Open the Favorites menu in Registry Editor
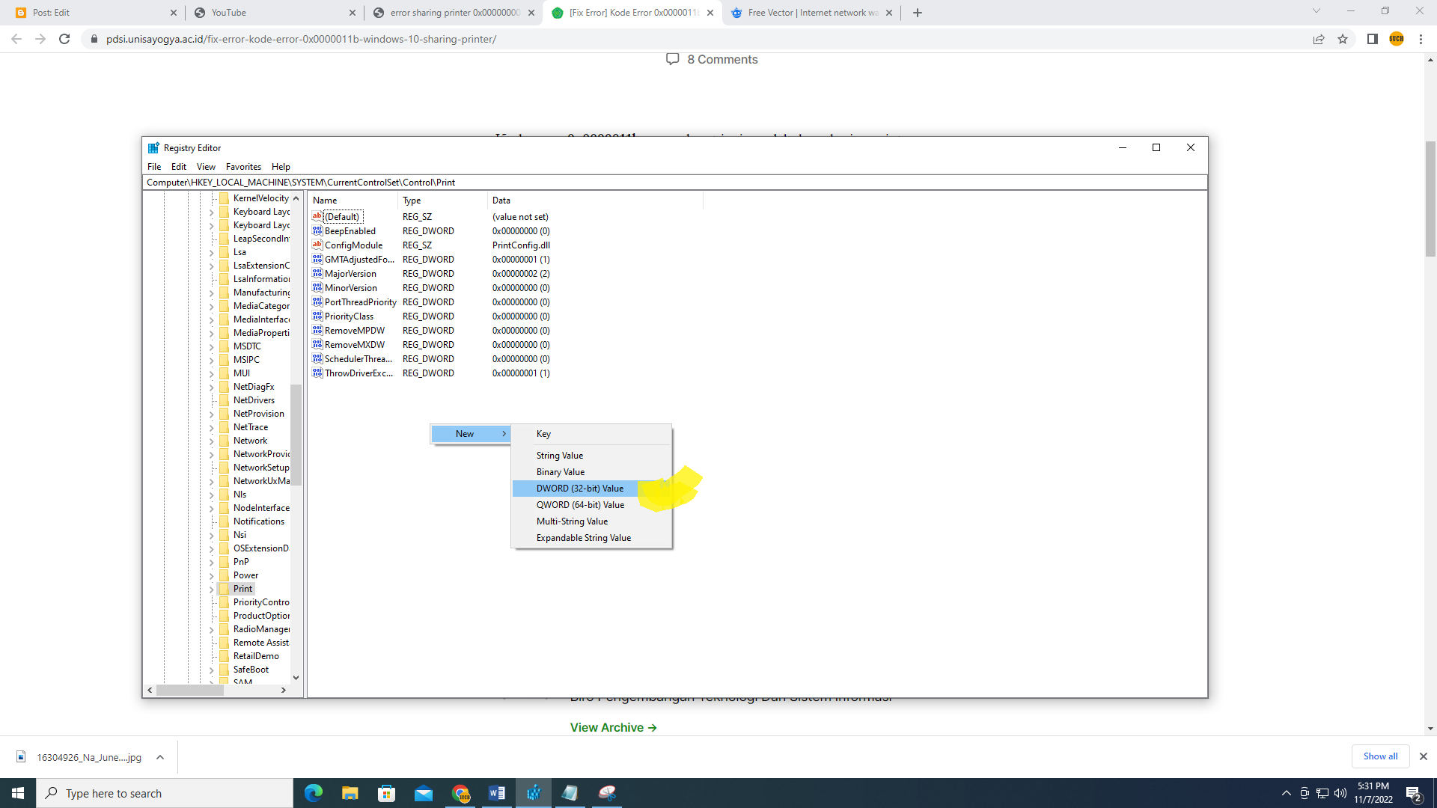The width and height of the screenshot is (1437, 808). tap(243, 167)
